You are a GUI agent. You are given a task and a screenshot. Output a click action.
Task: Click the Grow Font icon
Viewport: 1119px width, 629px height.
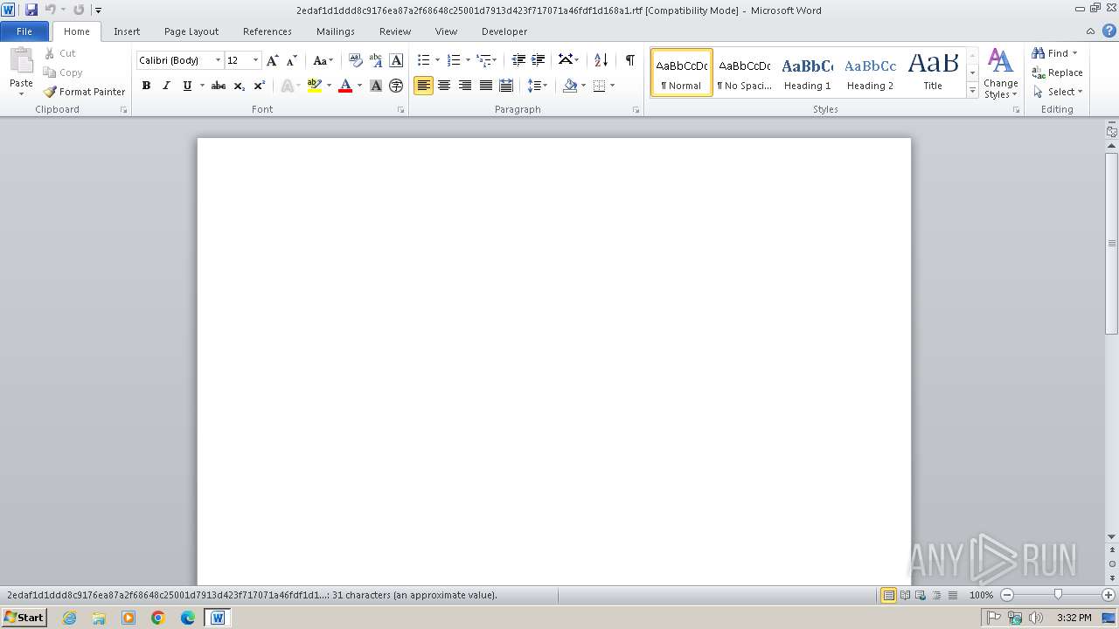(272, 60)
